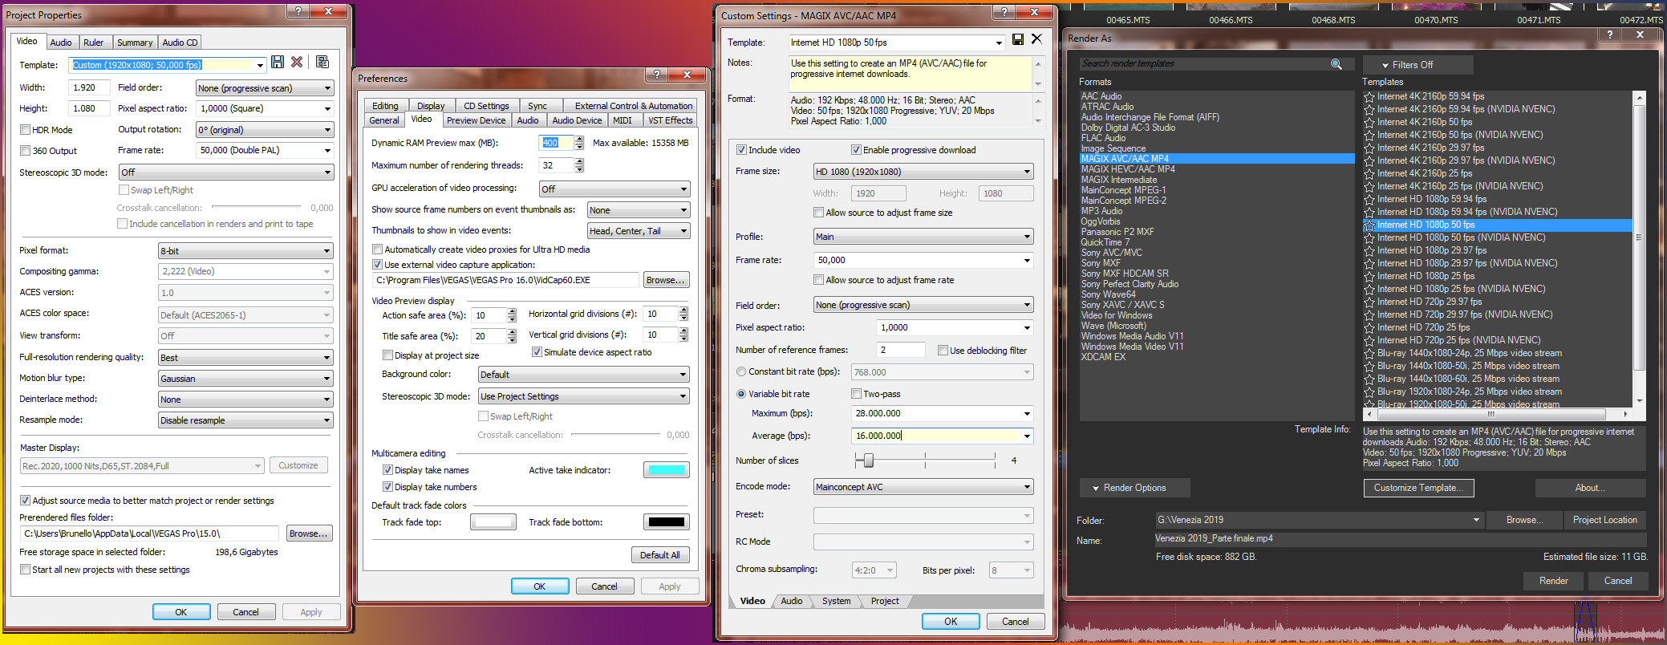Star Blu-ray 1440x1080-24p template
Screen dimensions: 1667x645
click(x=1369, y=353)
